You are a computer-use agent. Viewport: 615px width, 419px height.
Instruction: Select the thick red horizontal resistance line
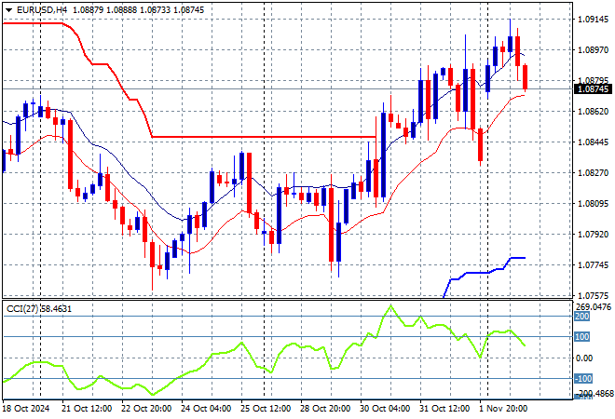pyautogui.click(x=261, y=137)
